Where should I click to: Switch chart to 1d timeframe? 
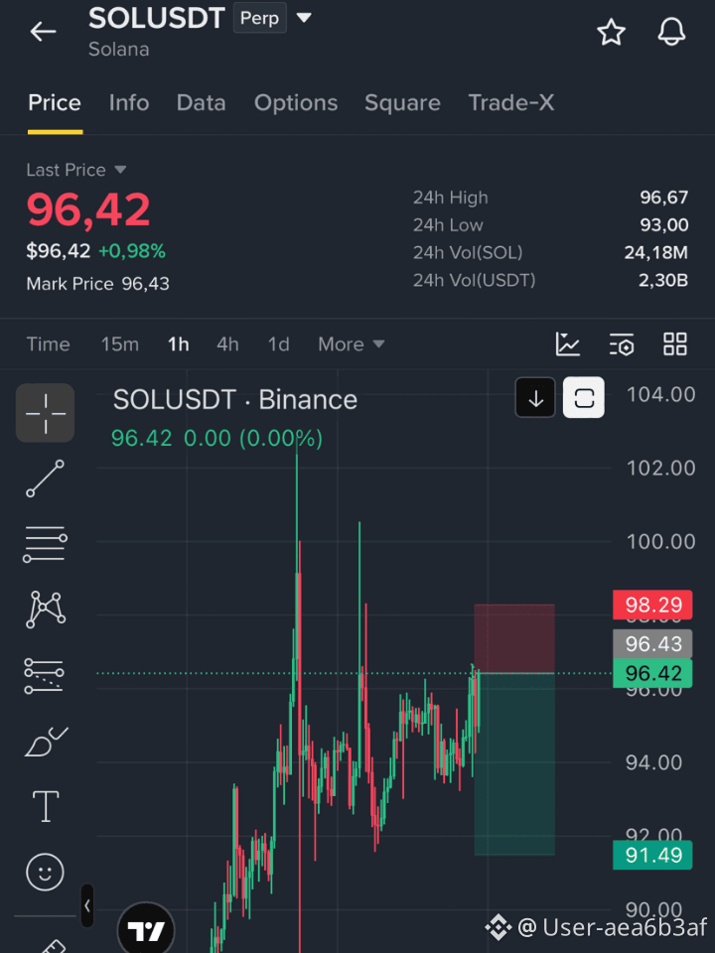[x=278, y=344]
